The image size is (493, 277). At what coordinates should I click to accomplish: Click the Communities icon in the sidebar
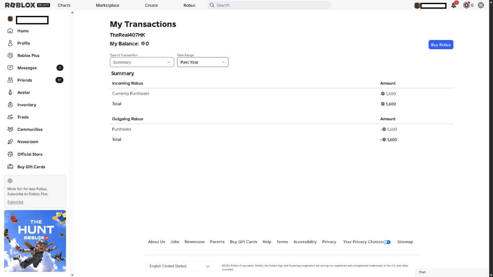pyautogui.click(x=10, y=129)
